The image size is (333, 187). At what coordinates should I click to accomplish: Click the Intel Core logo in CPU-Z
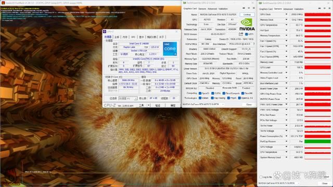[x=170, y=48]
